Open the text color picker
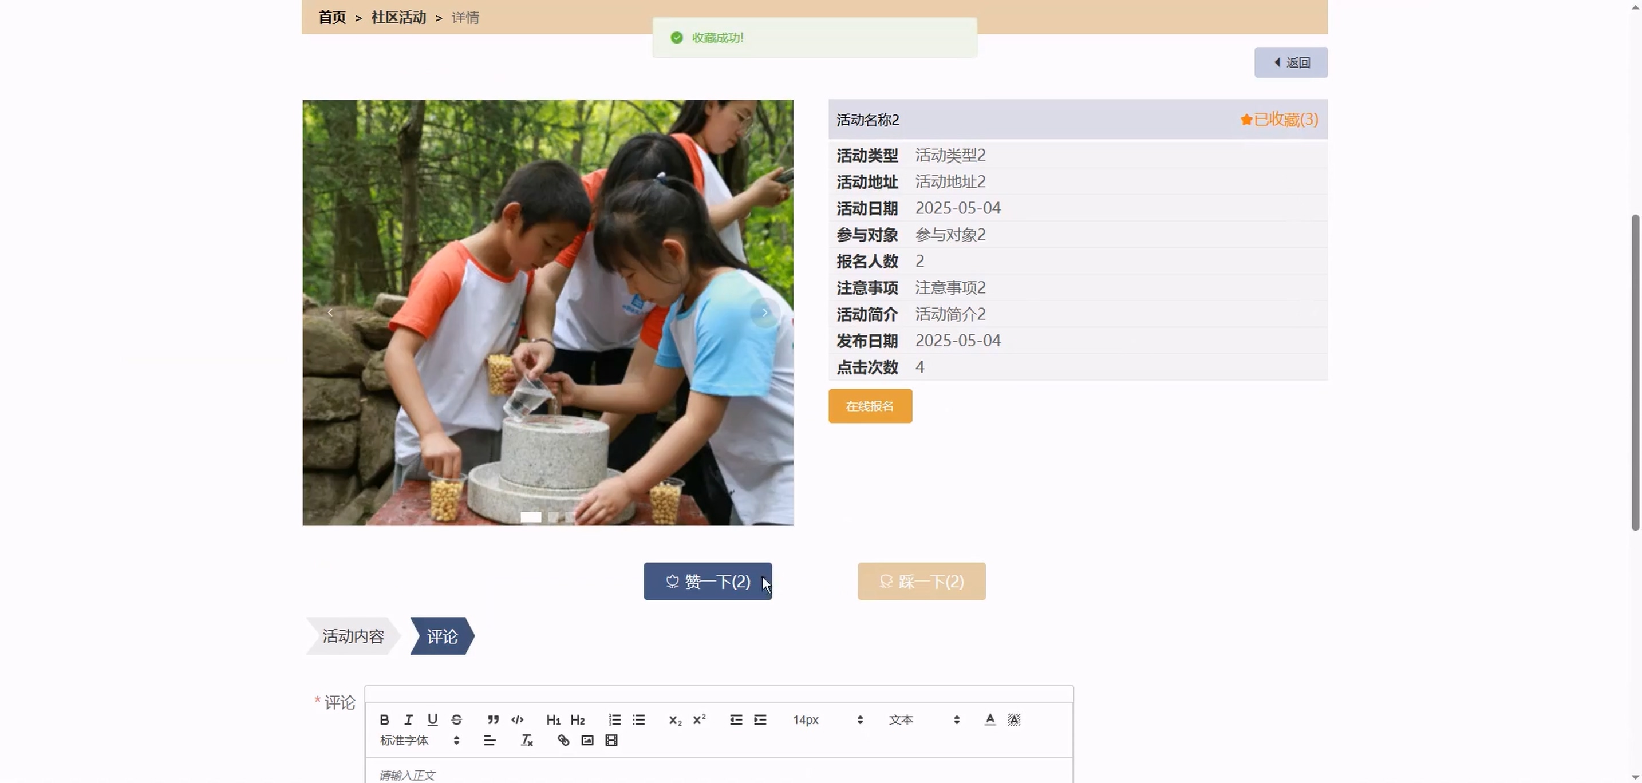Image resolution: width=1642 pixels, height=783 pixels. 989,719
